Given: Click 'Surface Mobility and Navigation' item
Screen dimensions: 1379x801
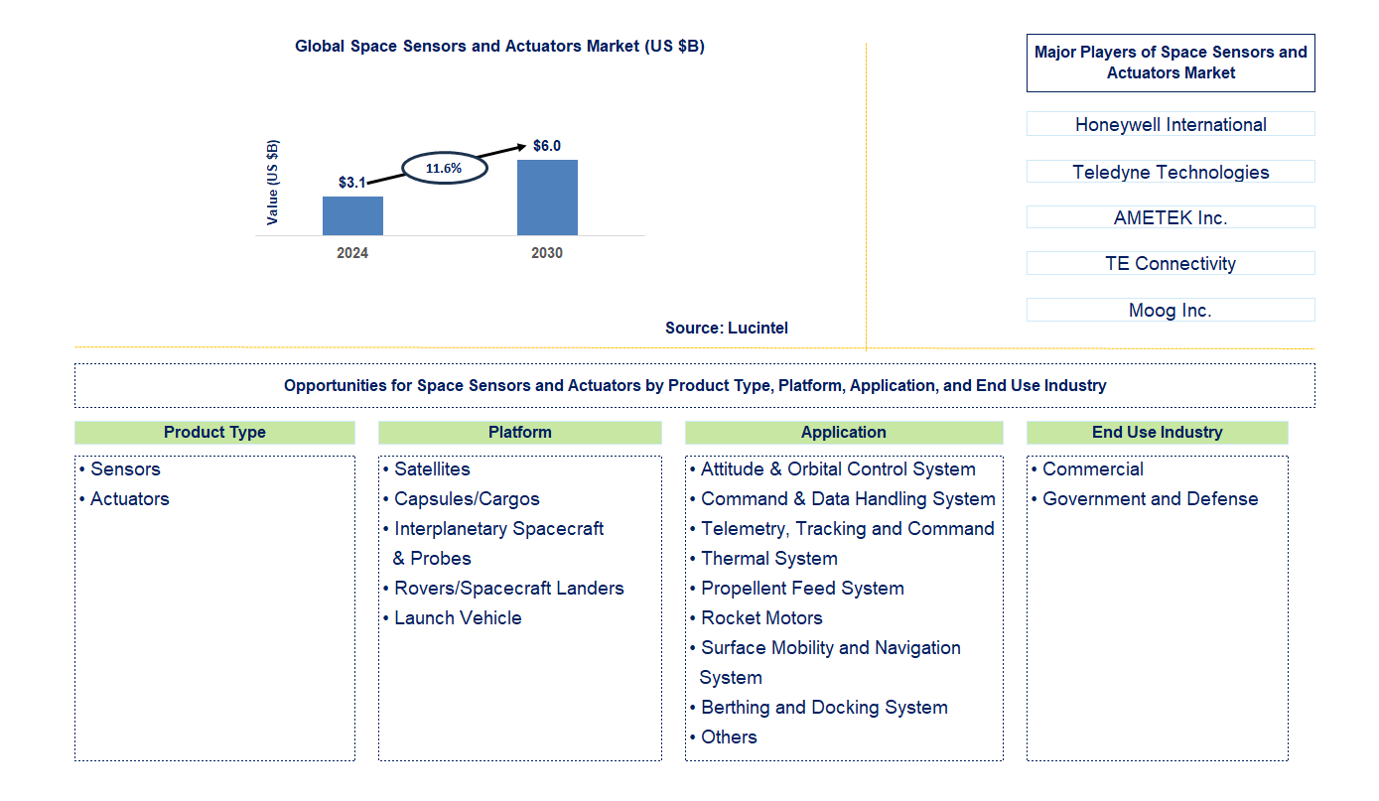Looking at the screenshot, I should point(825,663).
